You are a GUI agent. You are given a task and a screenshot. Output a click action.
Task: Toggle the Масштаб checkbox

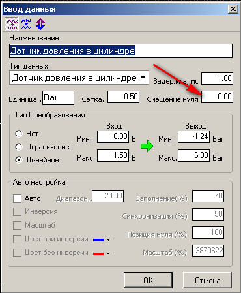pyautogui.click(x=17, y=225)
